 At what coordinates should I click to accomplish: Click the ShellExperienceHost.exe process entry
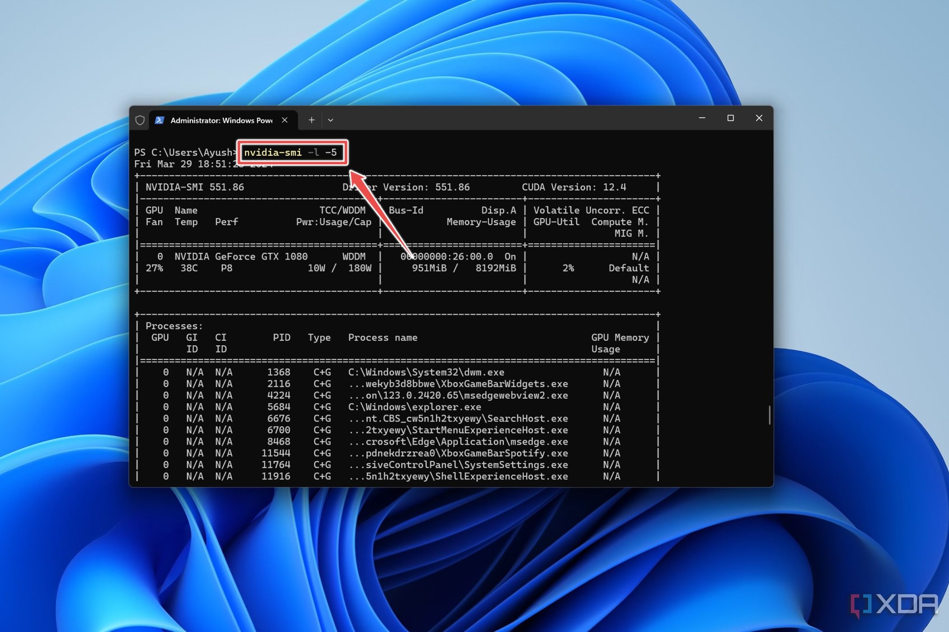[x=458, y=476]
